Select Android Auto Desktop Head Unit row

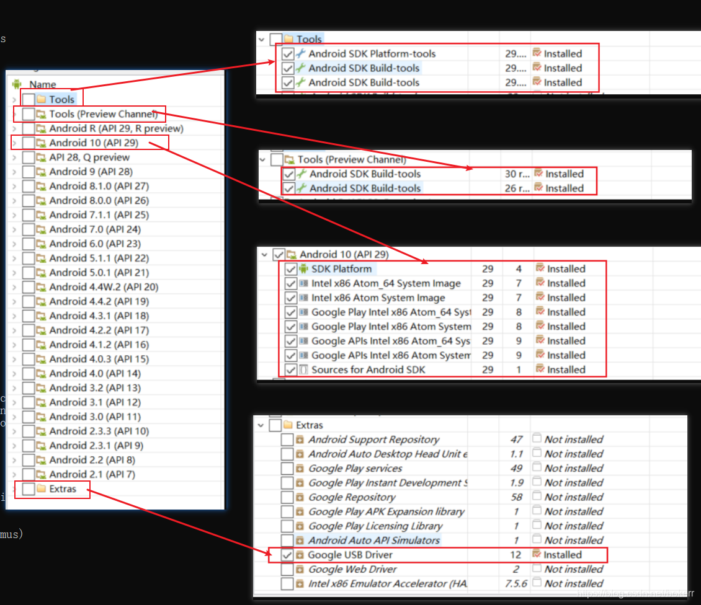[x=470, y=454]
